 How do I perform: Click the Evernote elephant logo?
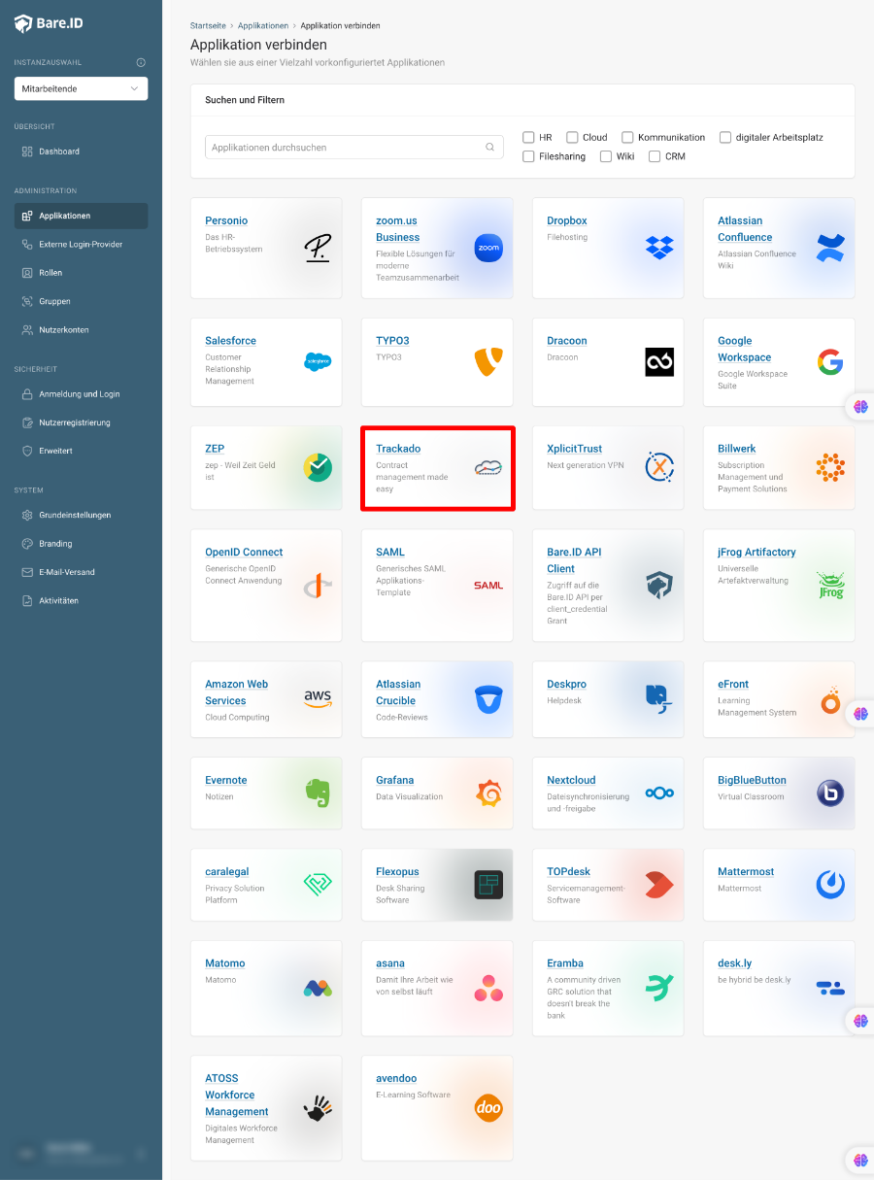(x=318, y=793)
